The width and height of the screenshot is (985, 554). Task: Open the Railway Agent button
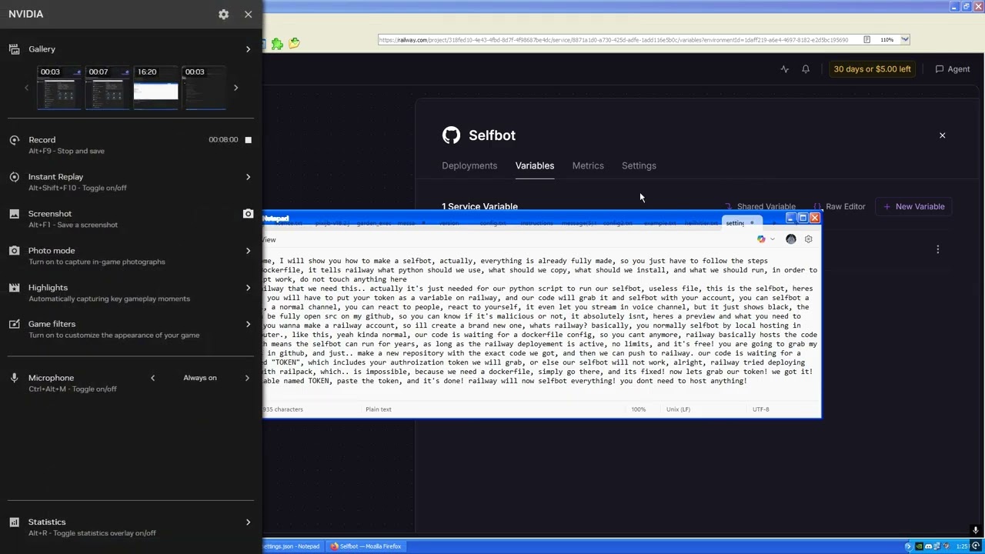point(953,69)
